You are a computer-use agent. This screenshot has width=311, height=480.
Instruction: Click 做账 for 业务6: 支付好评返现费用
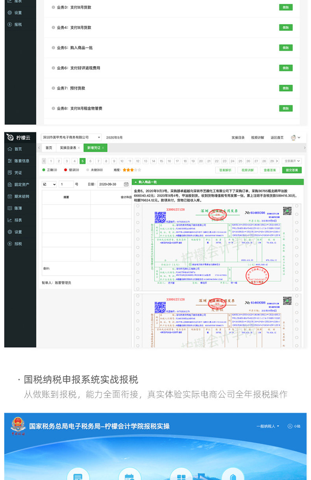coord(286,68)
